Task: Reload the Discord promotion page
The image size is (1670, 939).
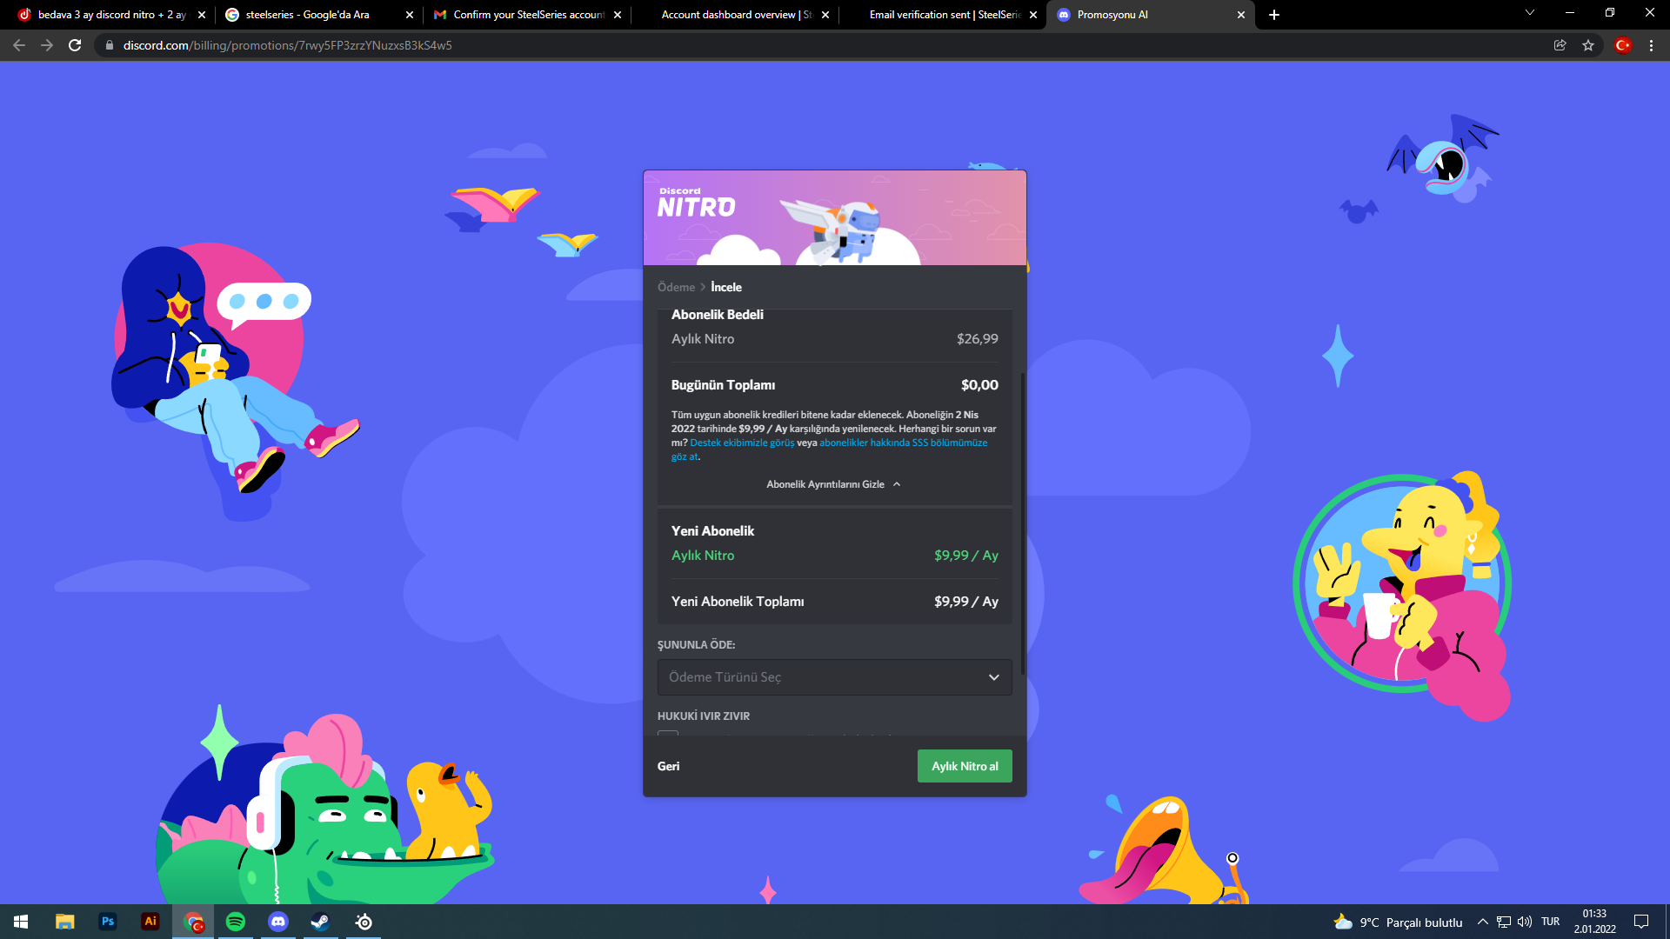Action: pyautogui.click(x=75, y=45)
